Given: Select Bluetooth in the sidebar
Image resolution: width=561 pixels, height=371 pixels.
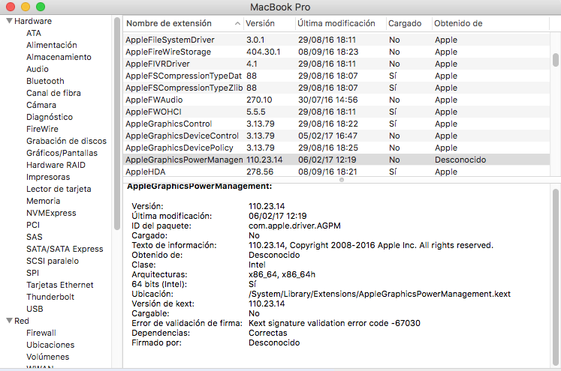Looking at the screenshot, I should tap(45, 81).
